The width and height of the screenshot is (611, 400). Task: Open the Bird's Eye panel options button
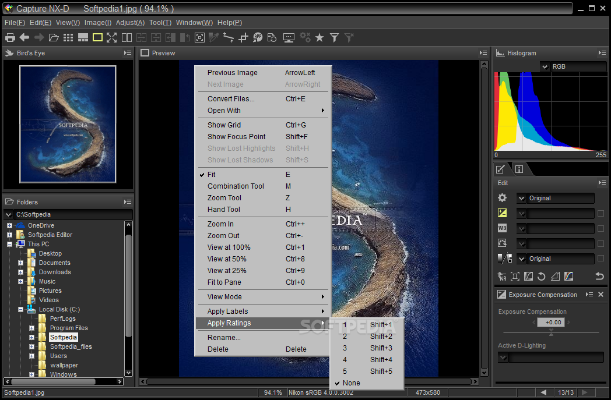[128, 53]
